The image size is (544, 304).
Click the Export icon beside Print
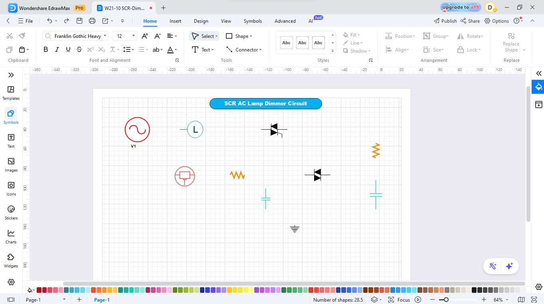(x=105, y=21)
